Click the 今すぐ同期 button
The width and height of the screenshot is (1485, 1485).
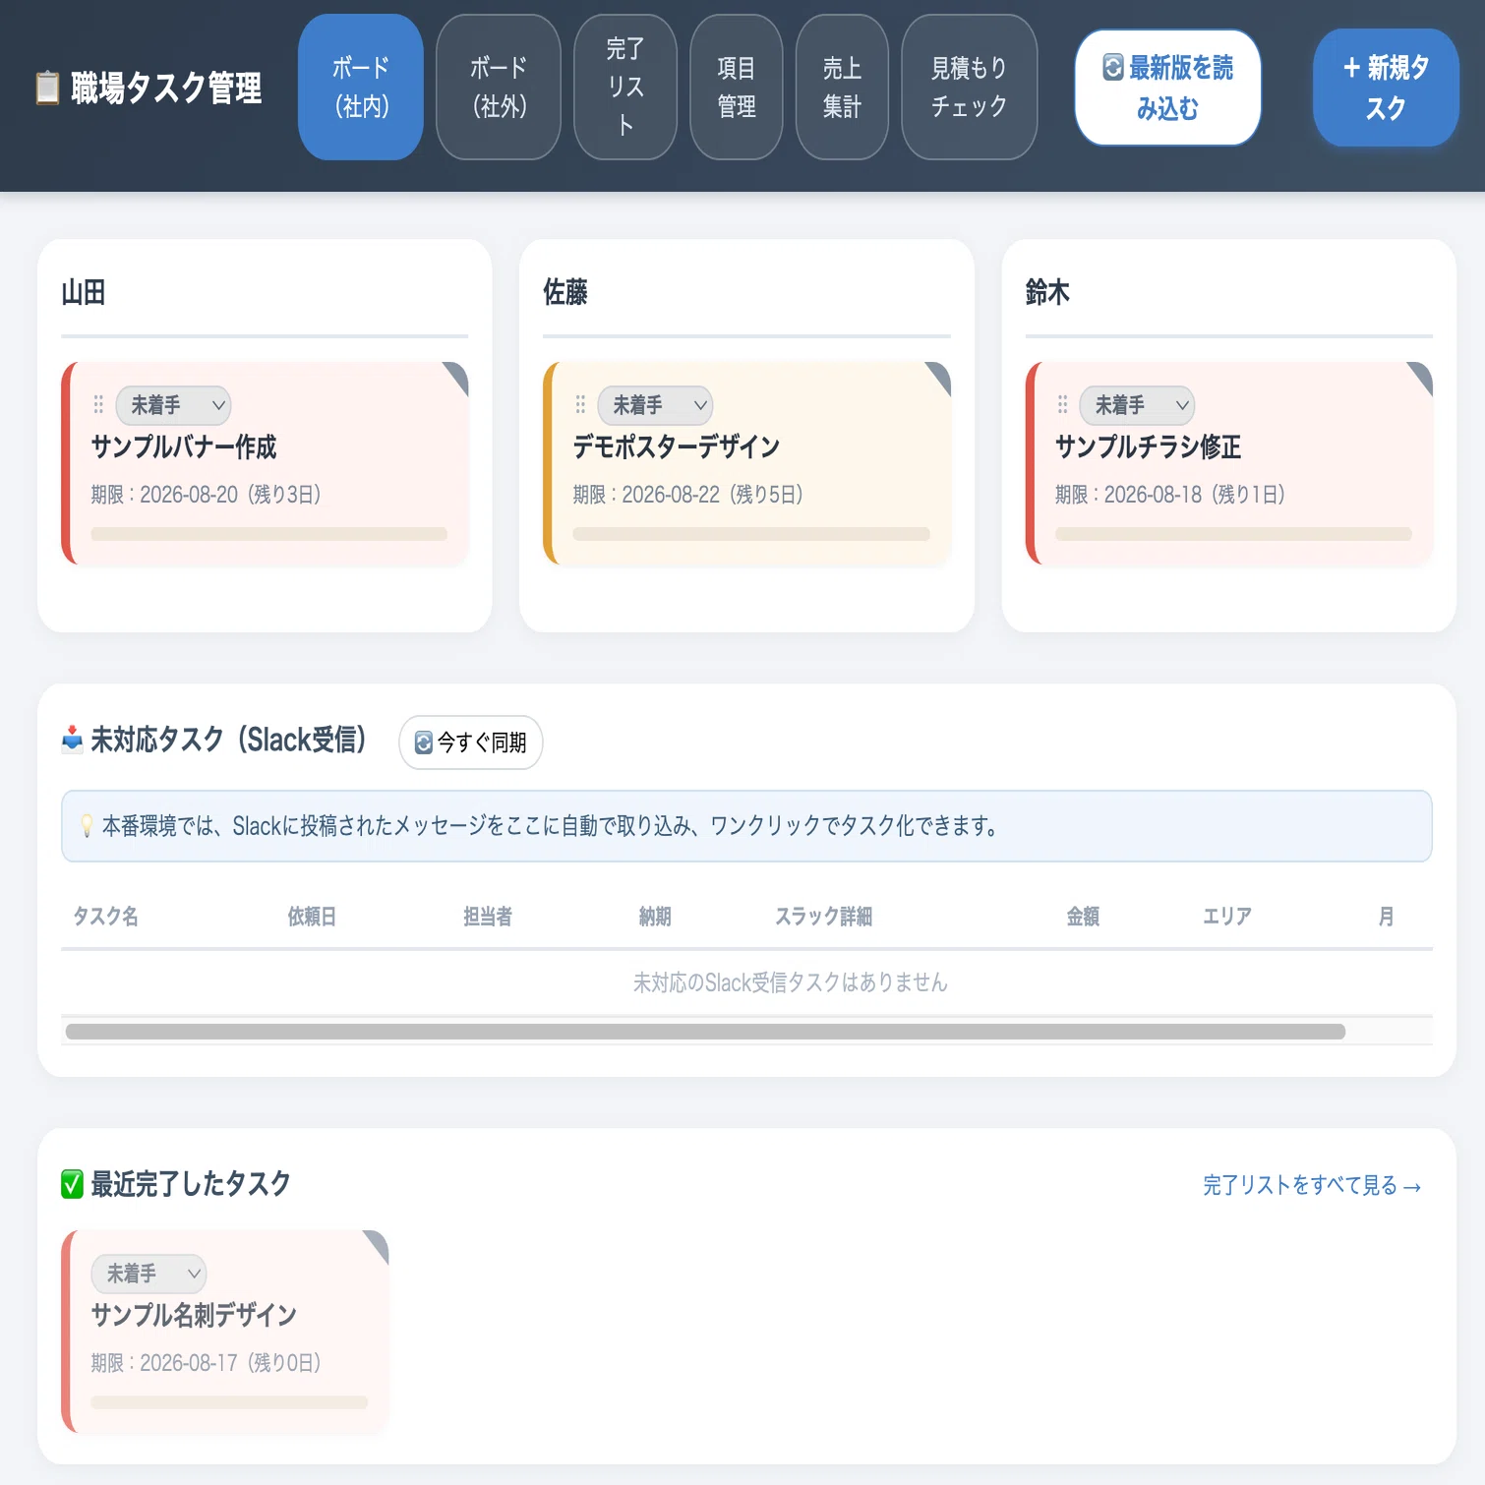[x=471, y=742]
